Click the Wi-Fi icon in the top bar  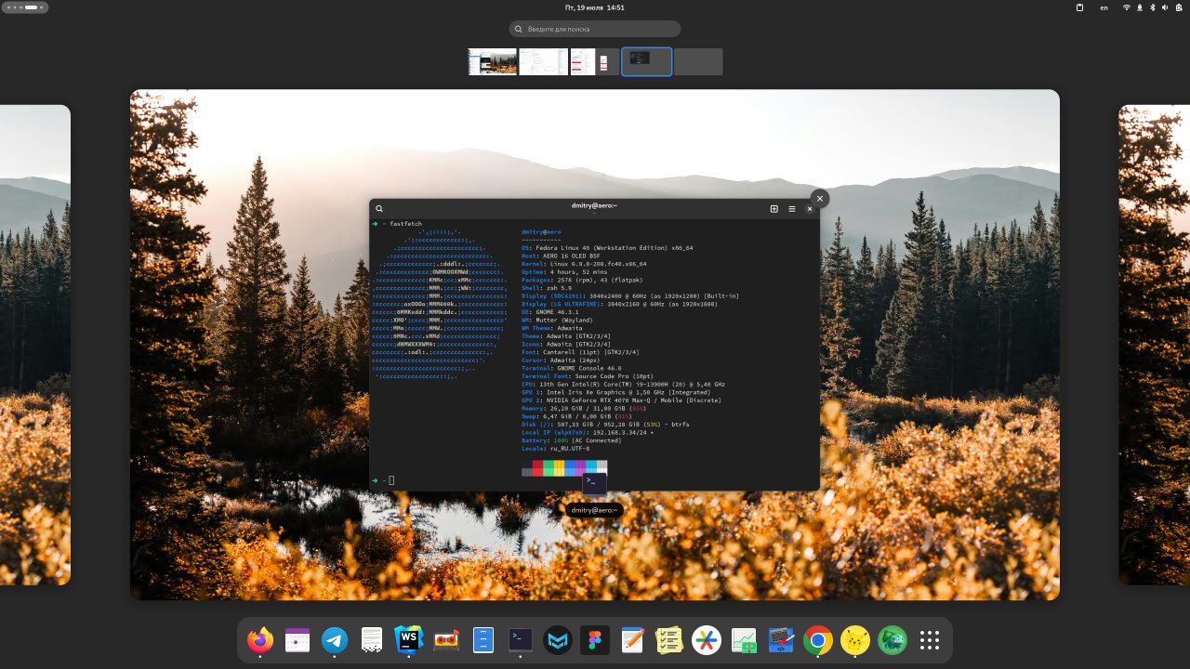click(1127, 7)
